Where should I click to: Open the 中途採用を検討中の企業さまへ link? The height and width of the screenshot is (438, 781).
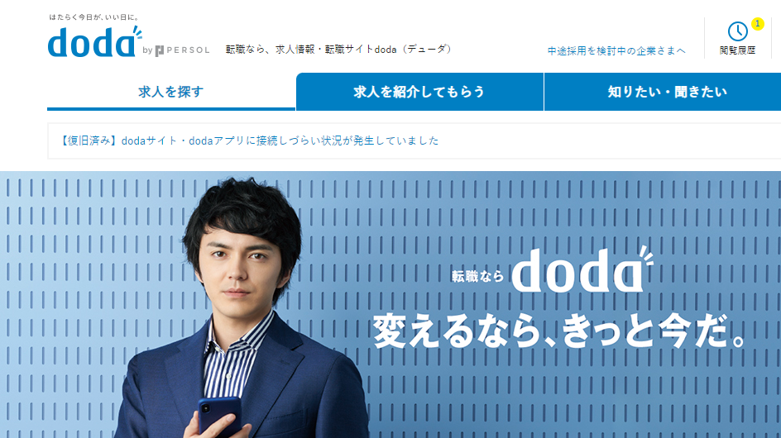tap(616, 50)
